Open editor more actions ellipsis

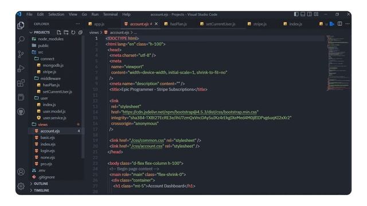pos(348,24)
